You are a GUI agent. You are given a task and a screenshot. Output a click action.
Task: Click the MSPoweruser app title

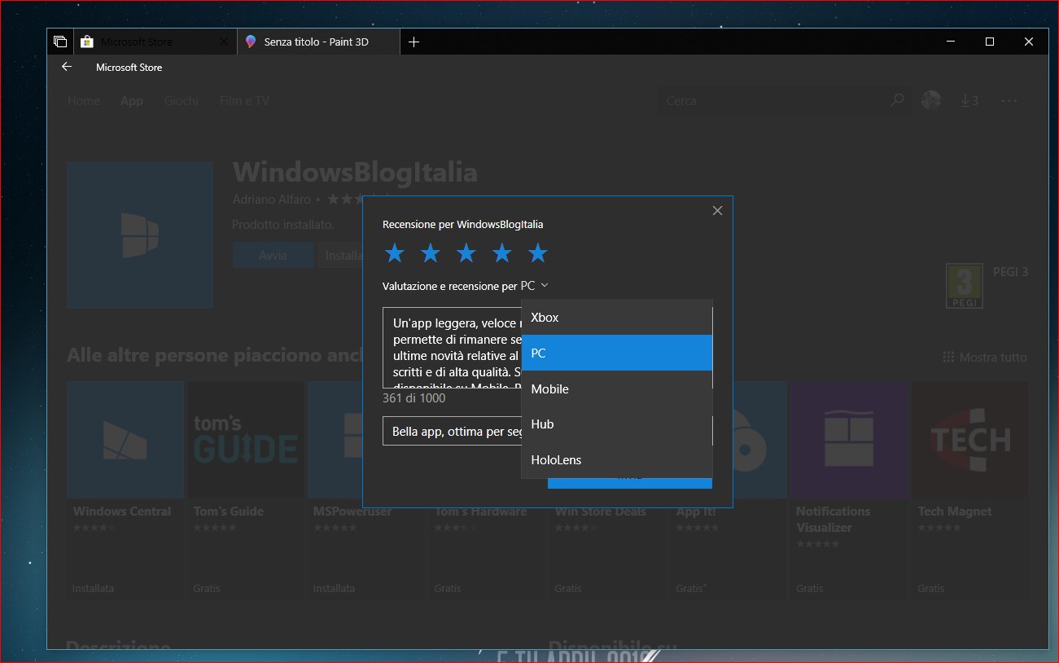[352, 512]
